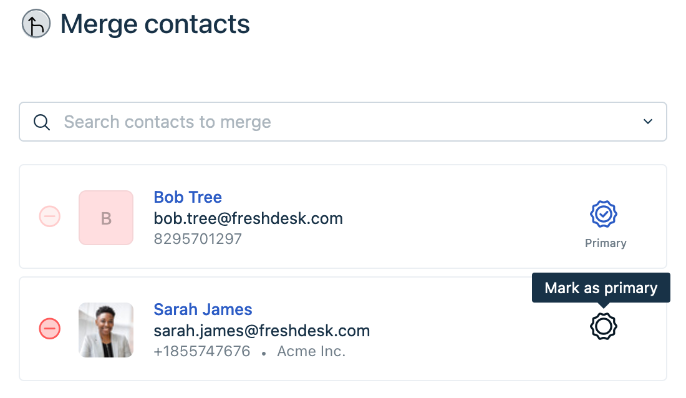Click Bob Tree's avatar with the letter B

105,217
